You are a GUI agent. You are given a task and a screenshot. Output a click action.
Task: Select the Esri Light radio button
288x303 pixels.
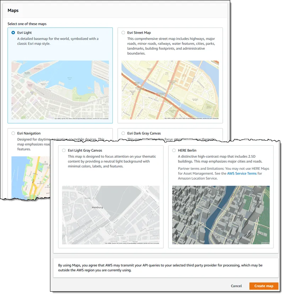click(x=13, y=33)
